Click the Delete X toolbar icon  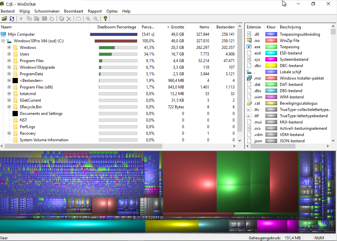(69, 19)
